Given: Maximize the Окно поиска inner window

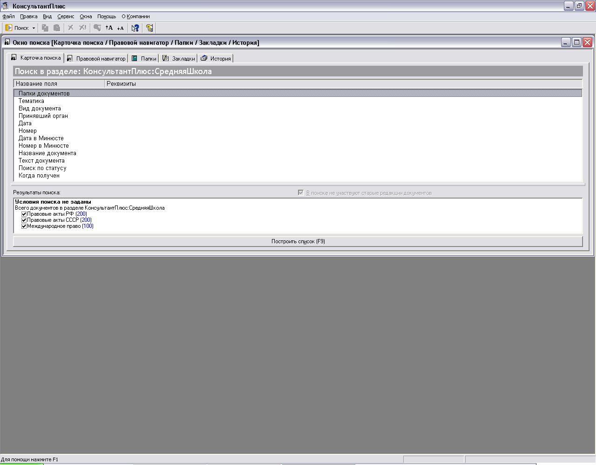Looking at the screenshot, I should [x=576, y=42].
